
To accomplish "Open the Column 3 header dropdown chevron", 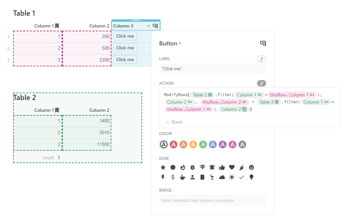I will point(149,26).
